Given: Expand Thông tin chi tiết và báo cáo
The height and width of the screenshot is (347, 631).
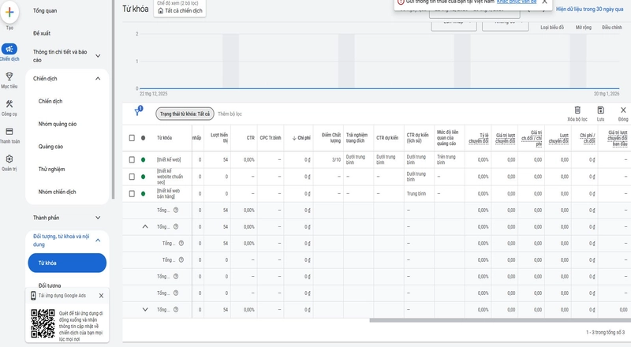Looking at the screenshot, I should coord(98,56).
